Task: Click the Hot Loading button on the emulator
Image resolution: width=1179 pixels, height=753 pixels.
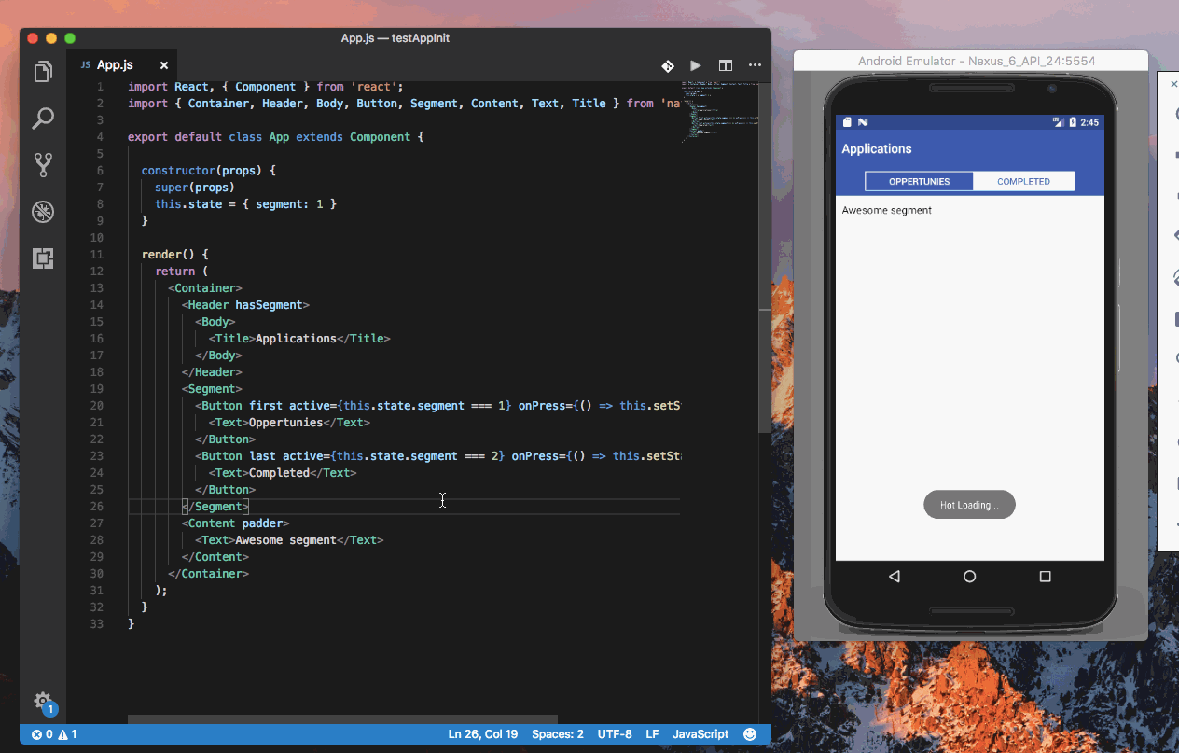Action: tap(969, 504)
